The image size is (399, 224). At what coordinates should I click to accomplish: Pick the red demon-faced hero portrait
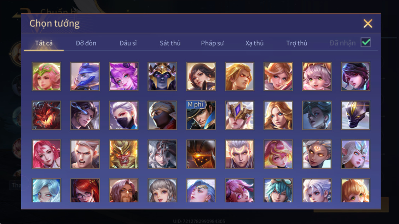[46, 115]
